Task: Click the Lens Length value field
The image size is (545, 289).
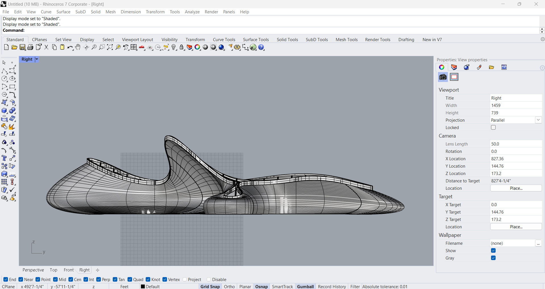Action: tap(516, 144)
